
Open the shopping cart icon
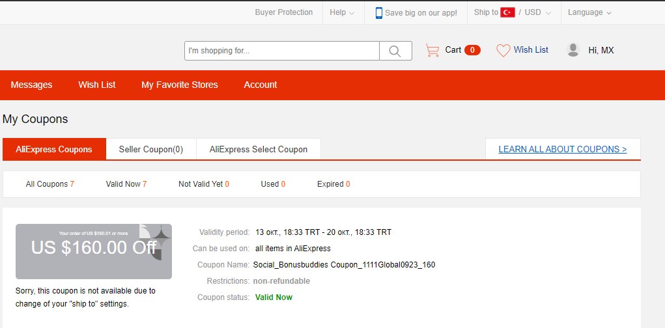pos(432,50)
